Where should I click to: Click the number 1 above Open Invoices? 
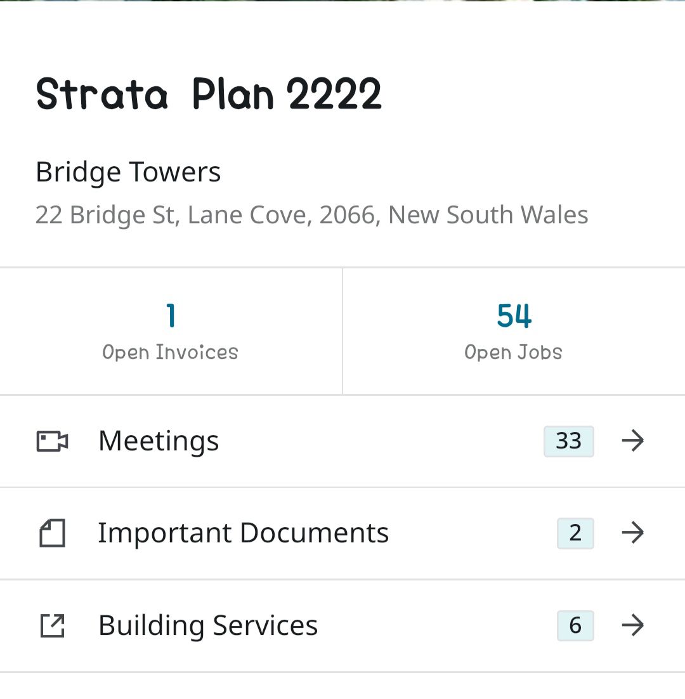coord(171,315)
